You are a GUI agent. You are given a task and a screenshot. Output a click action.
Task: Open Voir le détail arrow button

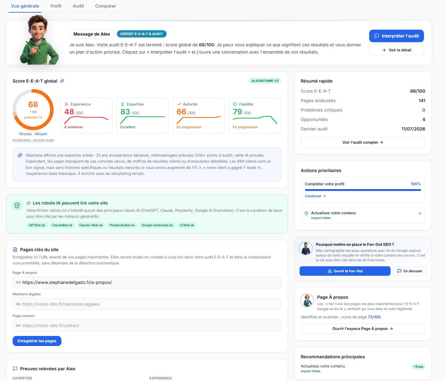click(x=396, y=50)
